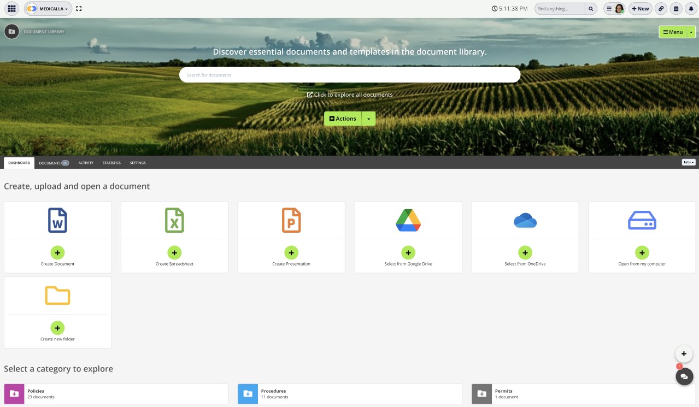Open the Actions button dropdown arrow
Viewport: 699px width, 407px height.
click(x=368, y=118)
